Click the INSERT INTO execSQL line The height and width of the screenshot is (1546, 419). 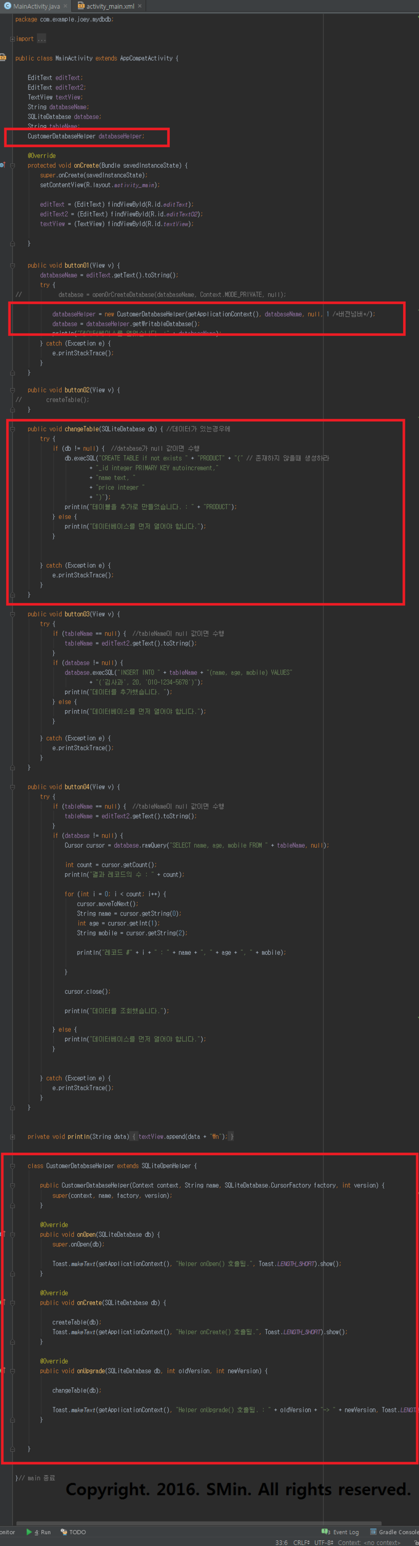pyautogui.click(x=178, y=672)
